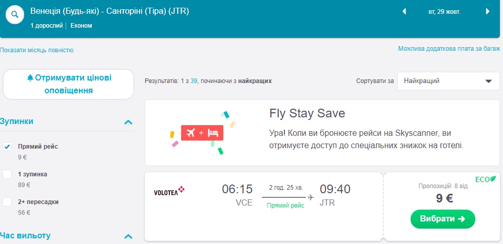Collapse the Час вильоту section
The image size is (503, 244).
coord(128,236)
